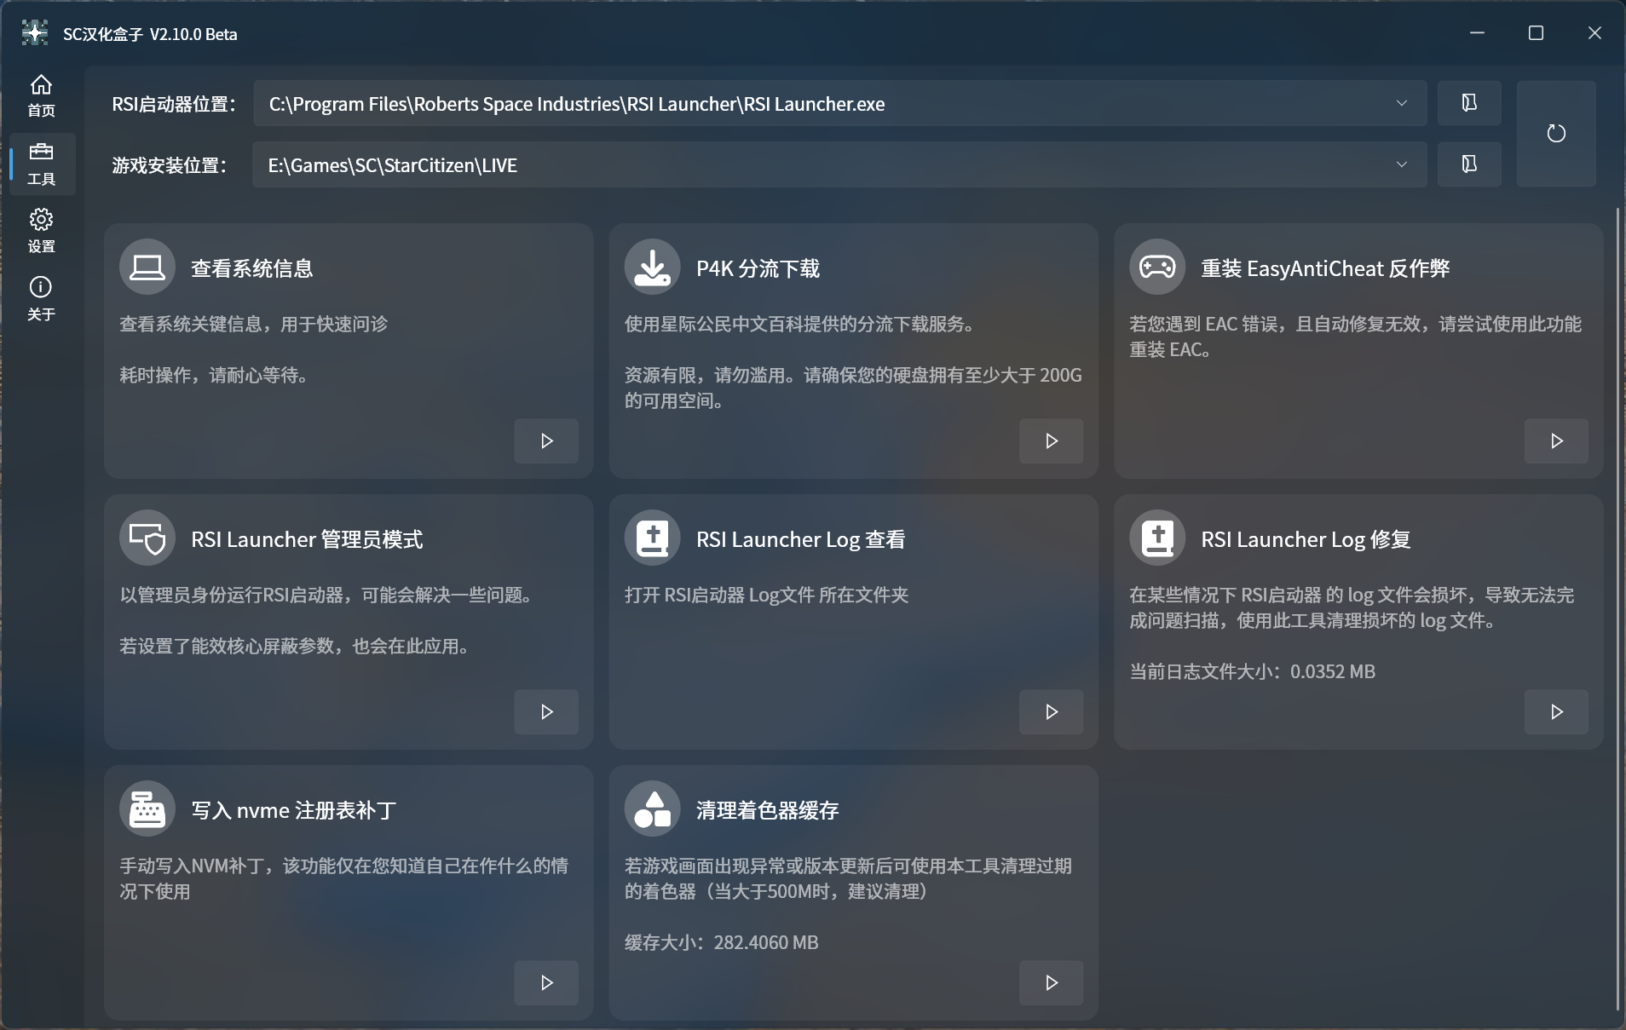1626x1030 pixels.
Task: Close the SC汉化盒子 window
Action: pyautogui.click(x=1594, y=32)
